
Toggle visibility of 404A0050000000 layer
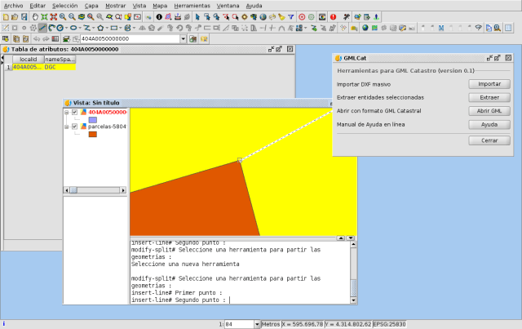(x=74, y=112)
